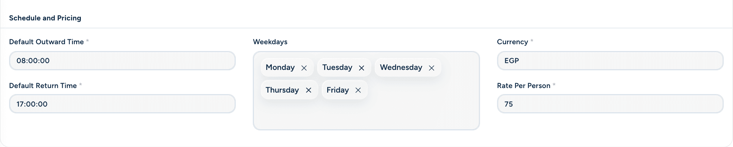Click the Wednesday chip label

point(401,67)
